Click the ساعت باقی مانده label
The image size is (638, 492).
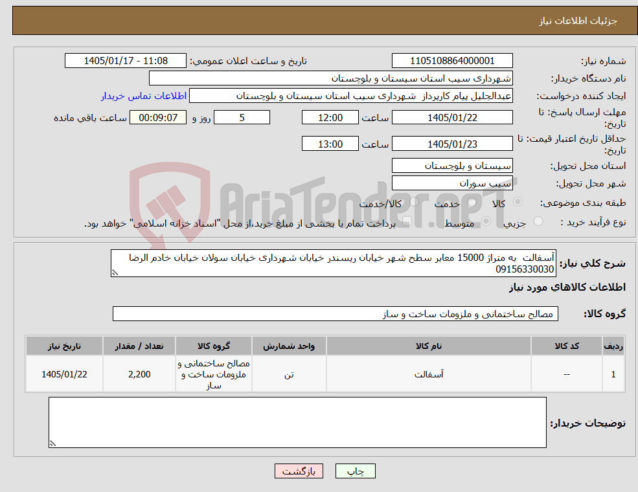(x=90, y=118)
